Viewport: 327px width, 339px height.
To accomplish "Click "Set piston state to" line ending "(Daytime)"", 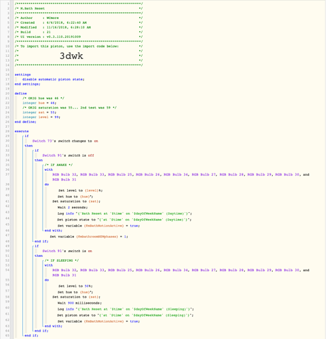I will 124,220.
